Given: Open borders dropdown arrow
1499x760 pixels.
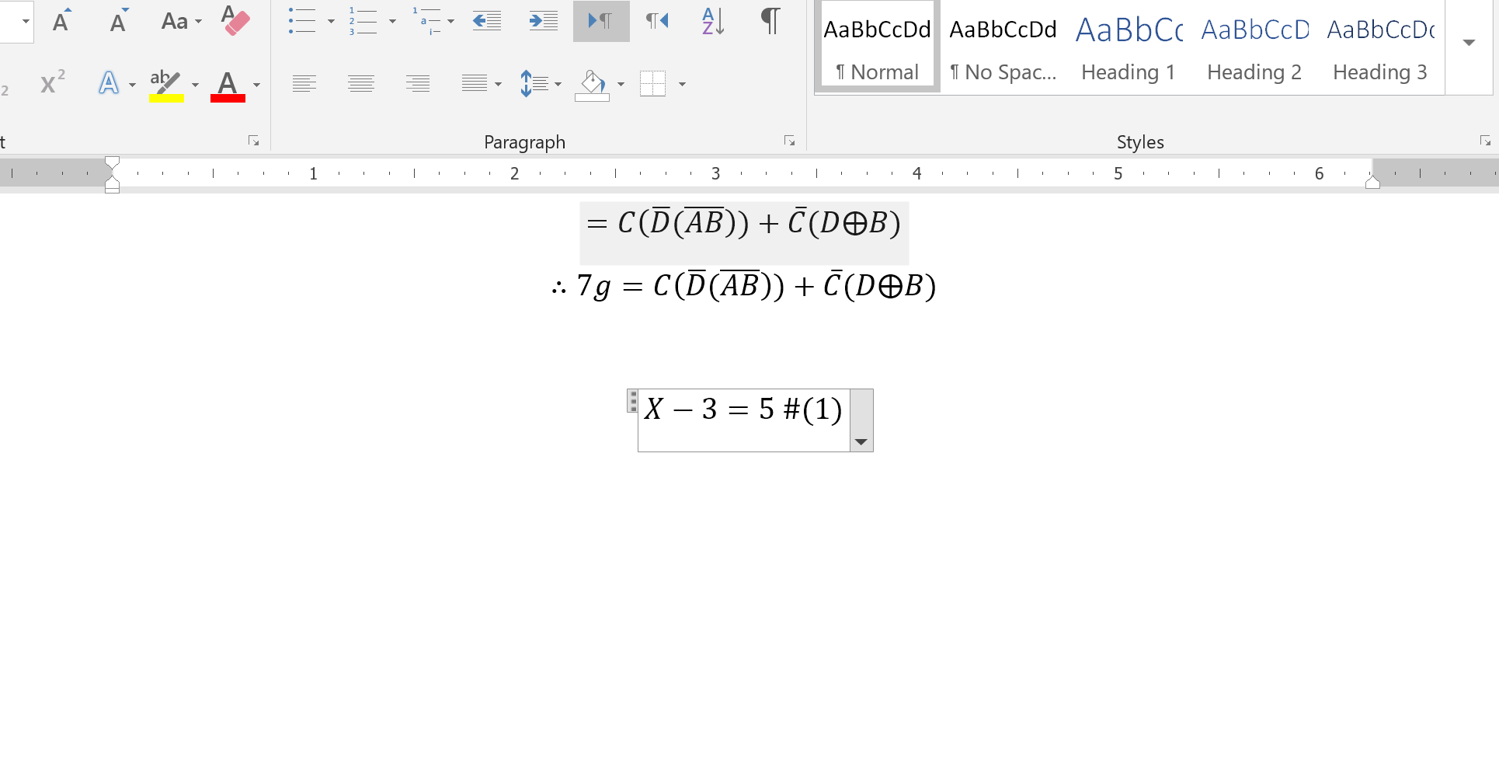Looking at the screenshot, I should pyautogui.click(x=682, y=84).
